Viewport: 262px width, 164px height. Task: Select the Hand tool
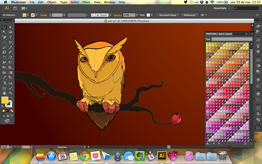(4, 93)
